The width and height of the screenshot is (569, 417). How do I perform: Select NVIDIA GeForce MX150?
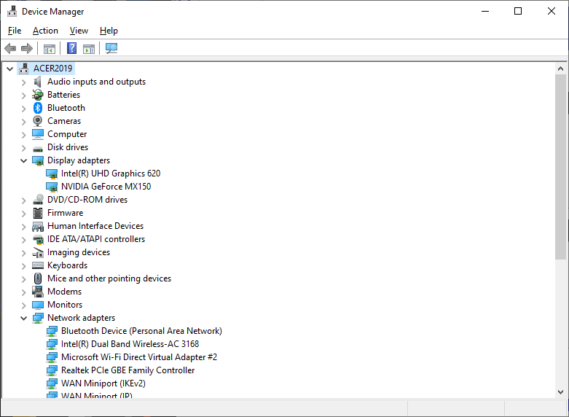[x=106, y=187]
